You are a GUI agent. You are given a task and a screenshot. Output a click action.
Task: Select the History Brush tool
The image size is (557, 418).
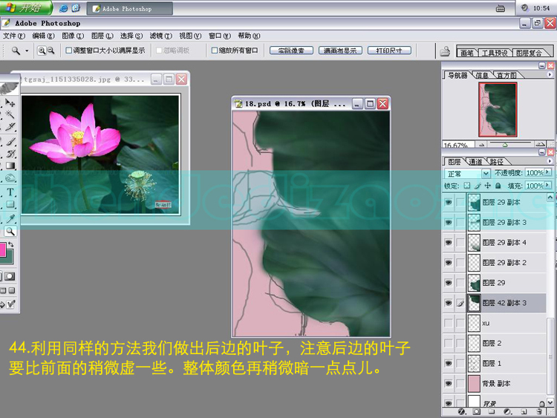[10, 154]
